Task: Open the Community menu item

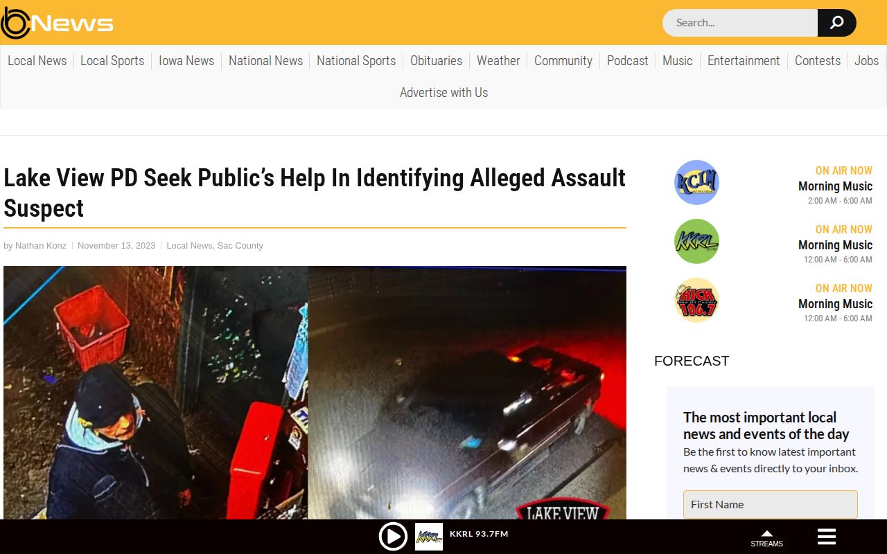Action: [563, 61]
